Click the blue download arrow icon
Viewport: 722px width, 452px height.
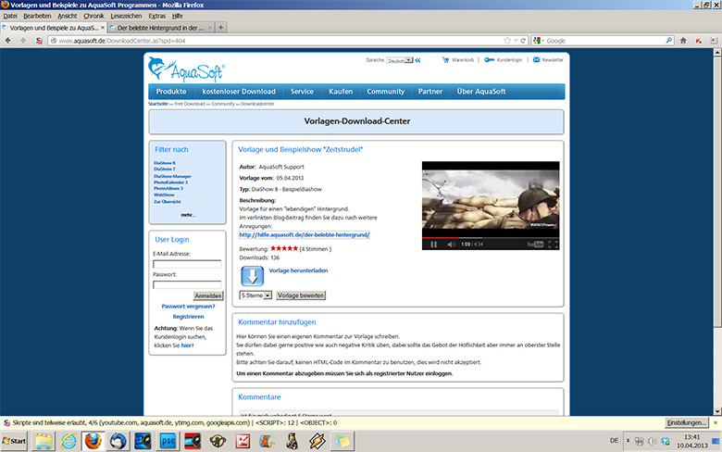pos(253,276)
